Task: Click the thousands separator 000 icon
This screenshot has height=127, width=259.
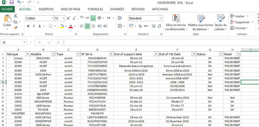Action: pyautogui.click(x=146, y=26)
